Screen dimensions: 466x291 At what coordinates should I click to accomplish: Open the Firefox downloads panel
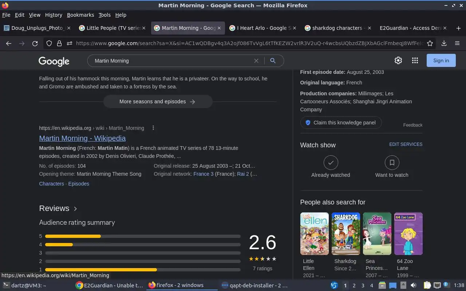point(444,43)
